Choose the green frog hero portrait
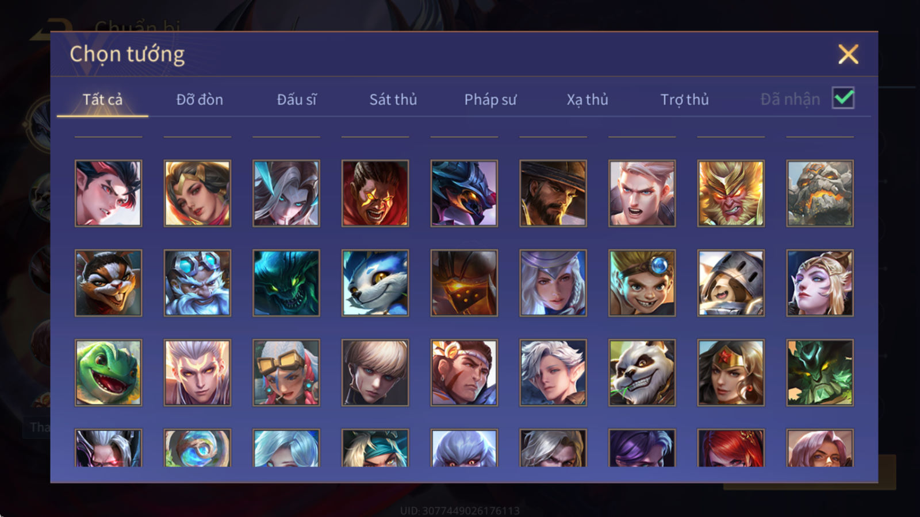920x517 pixels. click(108, 372)
